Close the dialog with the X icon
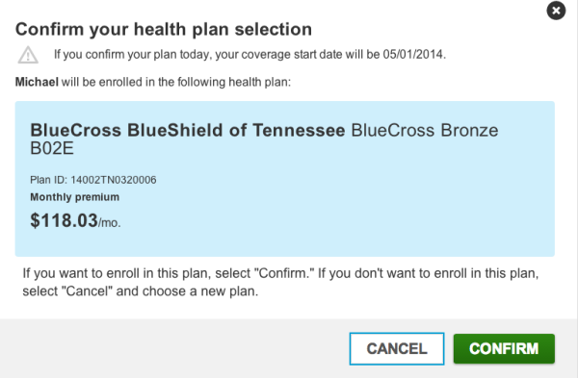The height and width of the screenshot is (378, 578). click(x=556, y=11)
